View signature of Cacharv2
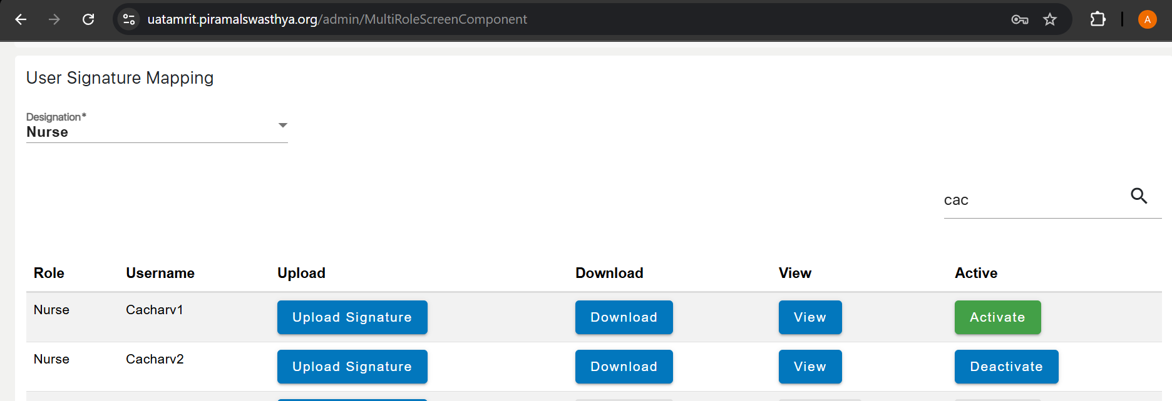This screenshot has height=401, width=1172. 810,367
